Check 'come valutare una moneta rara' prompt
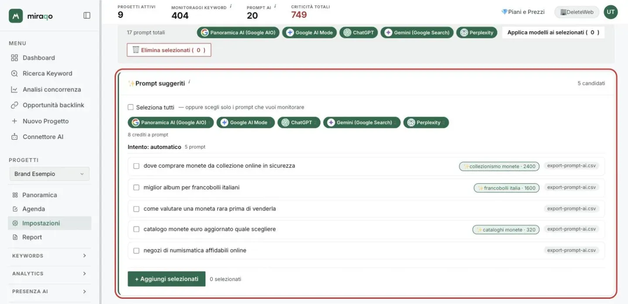The height and width of the screenshot is (304, 628). coord(137,209)
